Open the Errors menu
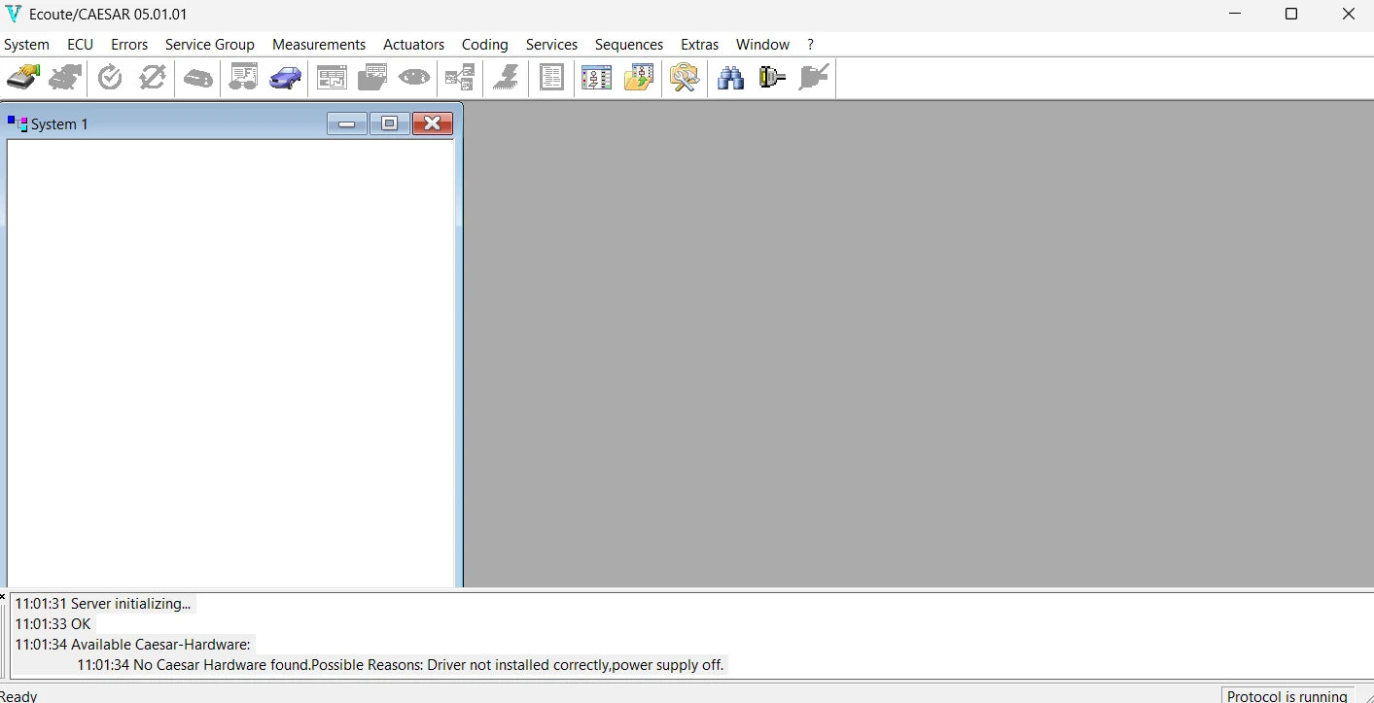 point(129,45)
